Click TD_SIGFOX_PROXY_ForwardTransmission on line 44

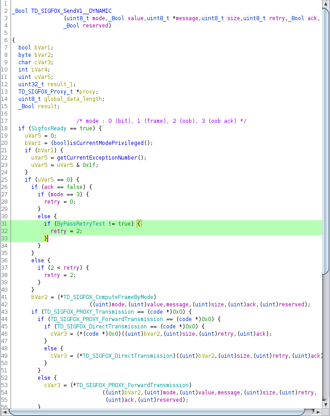107,319
